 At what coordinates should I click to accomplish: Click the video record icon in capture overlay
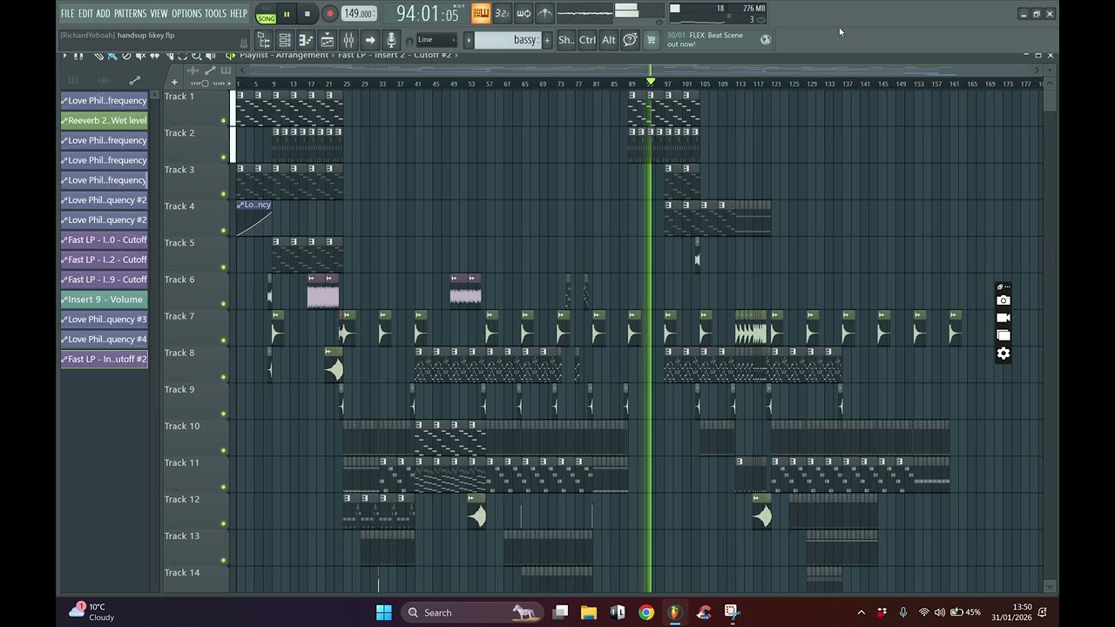point(1003,318)
